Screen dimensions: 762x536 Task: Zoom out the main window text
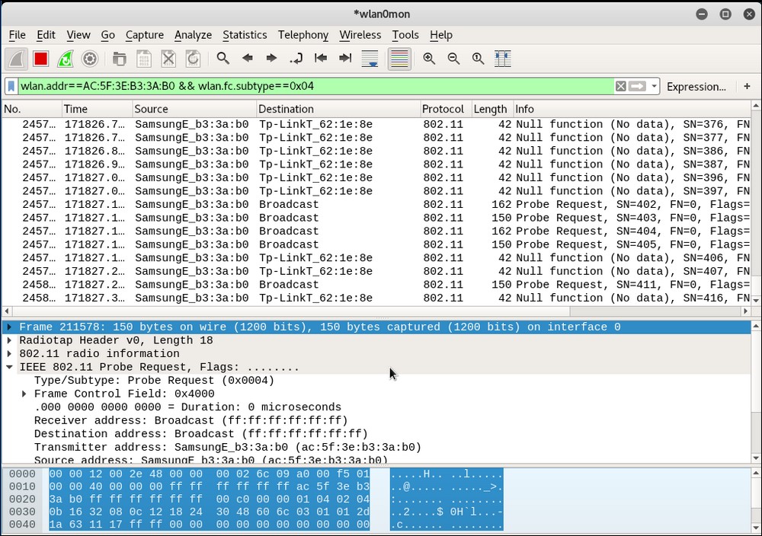(453, 59)
